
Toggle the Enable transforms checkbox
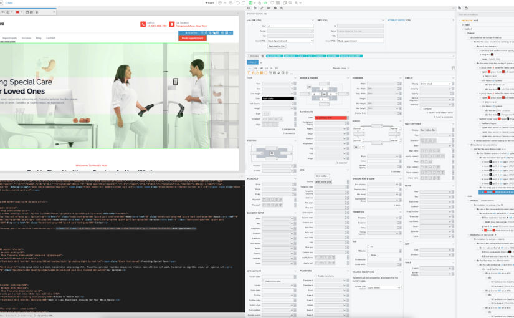tap(316, 276)
